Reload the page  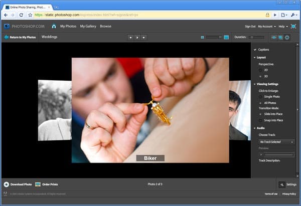pos(21,15)
